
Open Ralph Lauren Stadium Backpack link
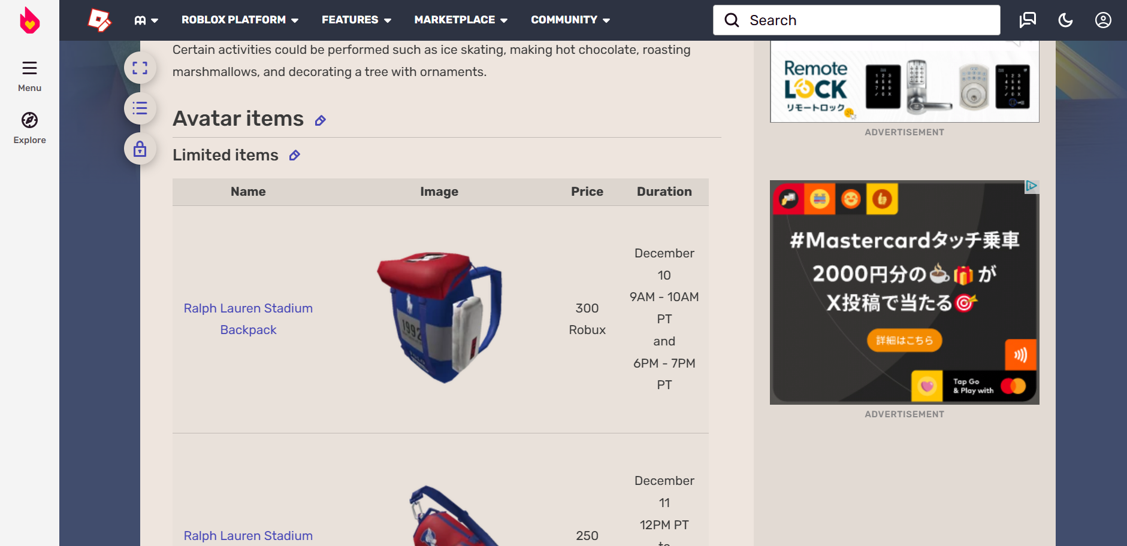(248, 319)
